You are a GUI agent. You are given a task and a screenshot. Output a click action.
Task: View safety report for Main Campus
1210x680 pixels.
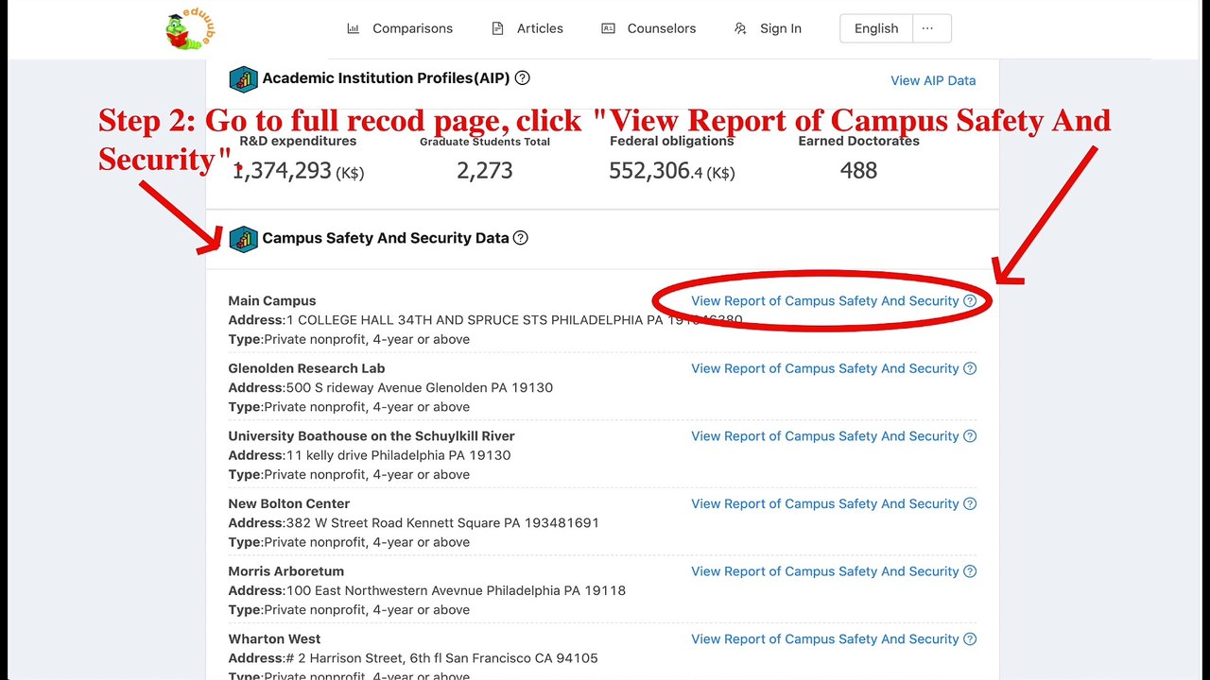coord(825,300)
